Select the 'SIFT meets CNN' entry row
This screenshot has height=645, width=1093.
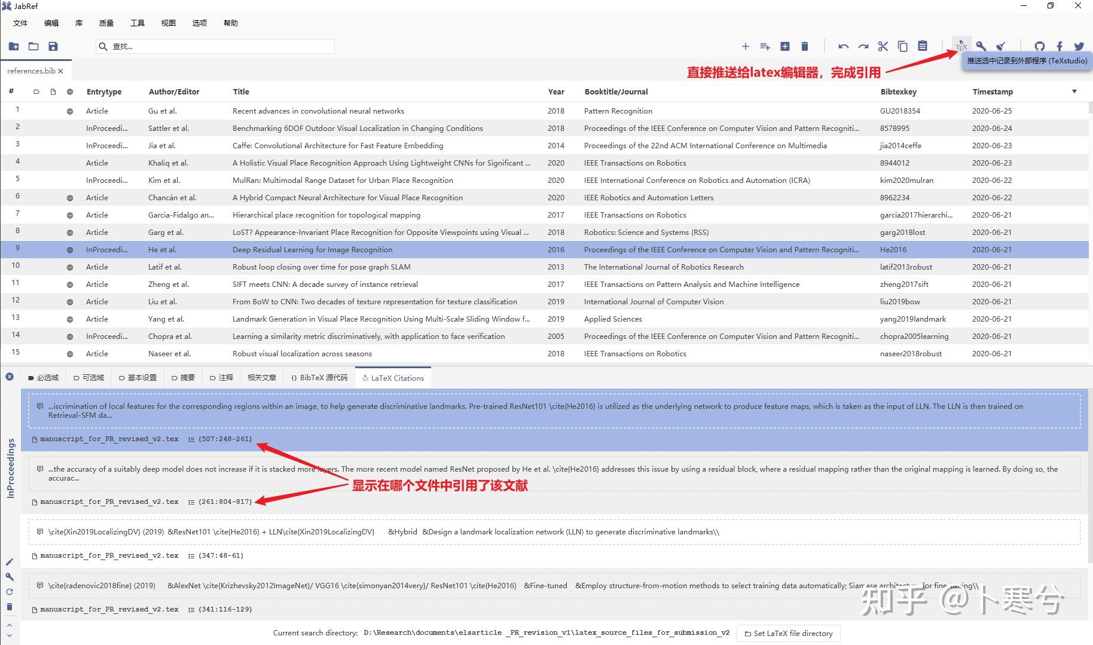coord(544,285)
